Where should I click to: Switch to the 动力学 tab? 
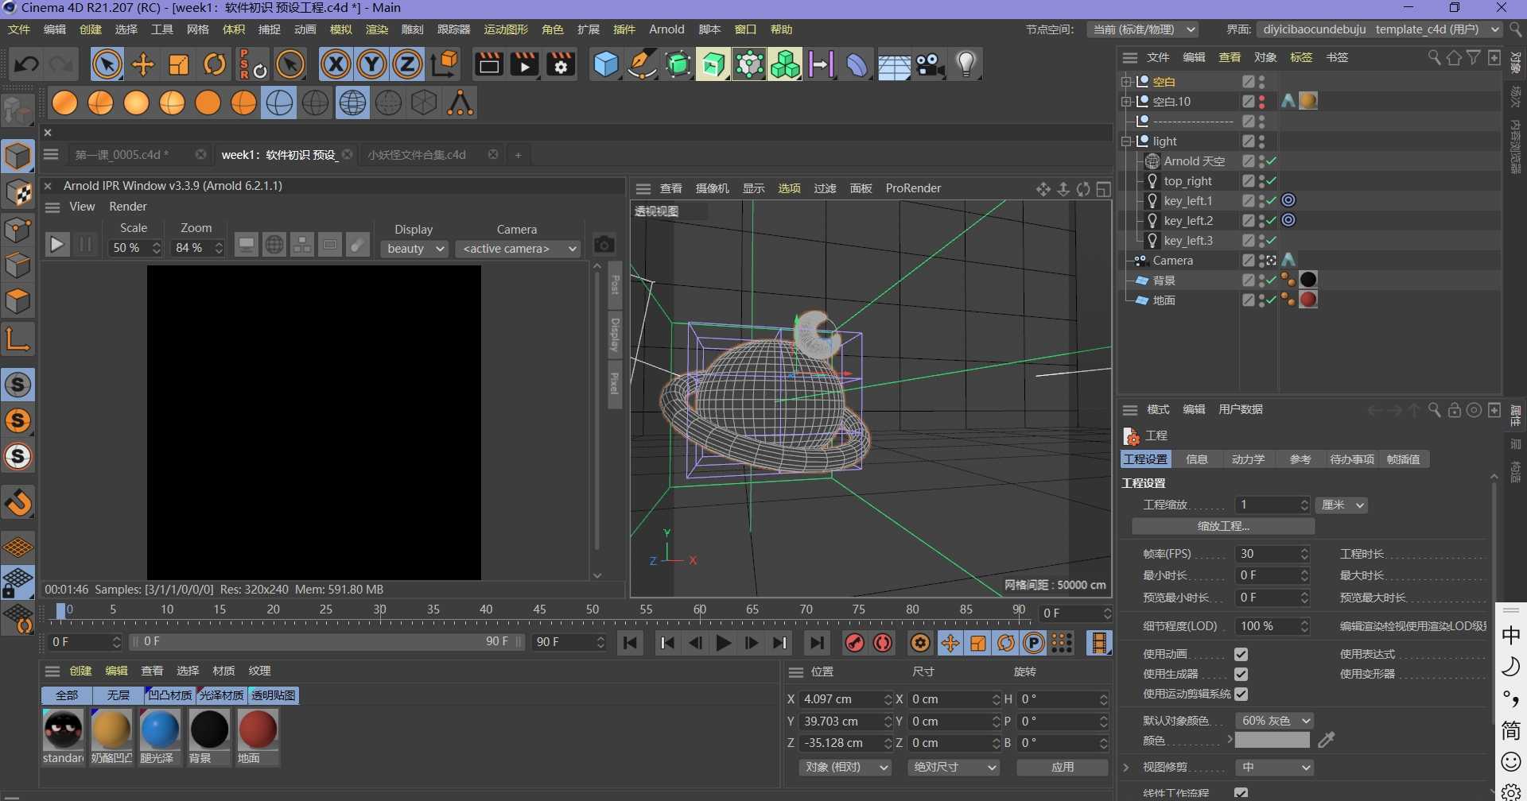pyautogui.click(x=1247, y=459)
